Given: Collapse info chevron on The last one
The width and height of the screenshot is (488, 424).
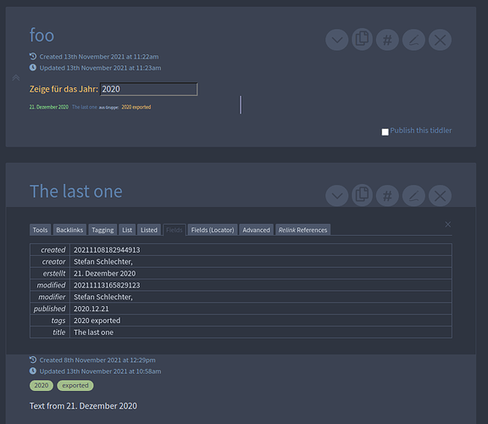Looking at the screenshot, I should (x=336, y=196).
